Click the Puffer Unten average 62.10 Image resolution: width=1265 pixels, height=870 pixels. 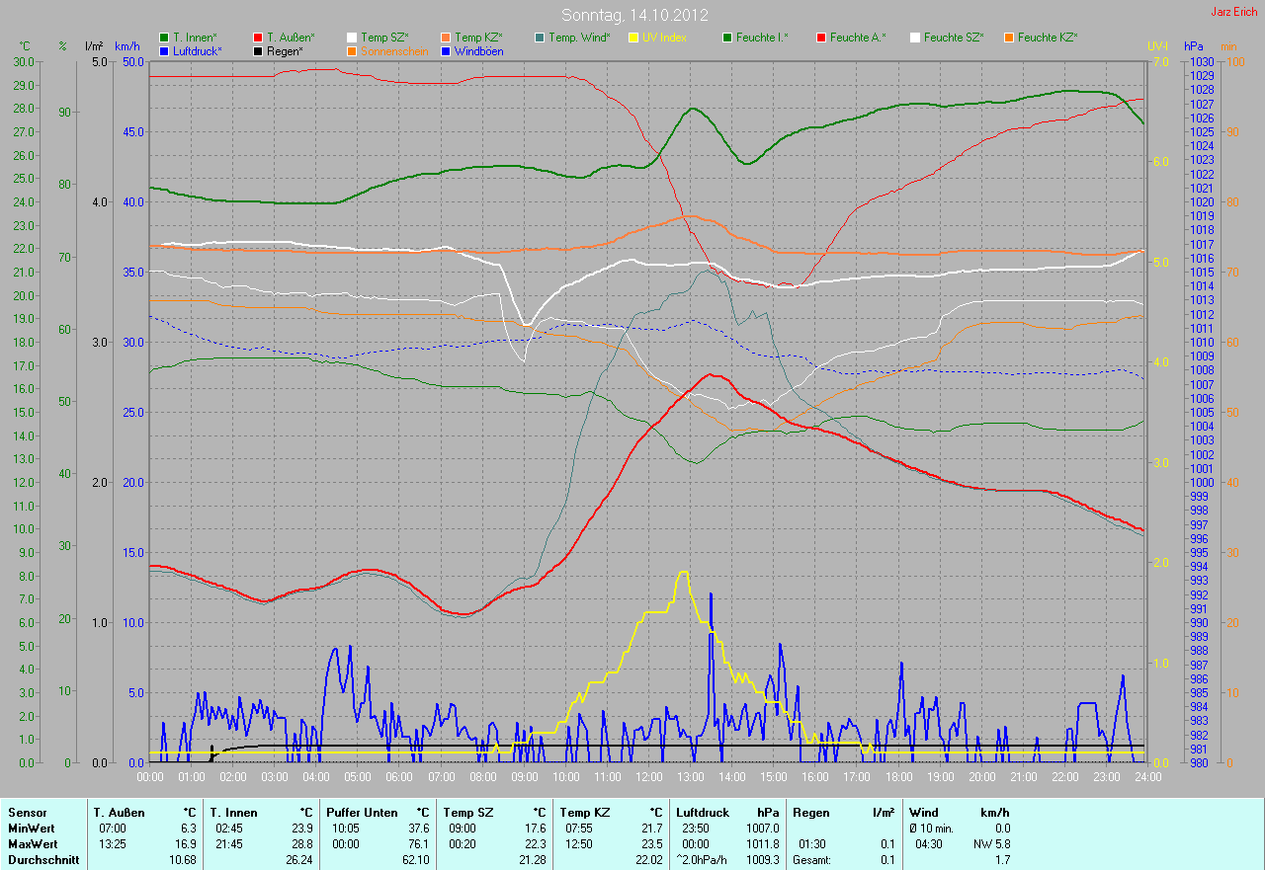415,860
